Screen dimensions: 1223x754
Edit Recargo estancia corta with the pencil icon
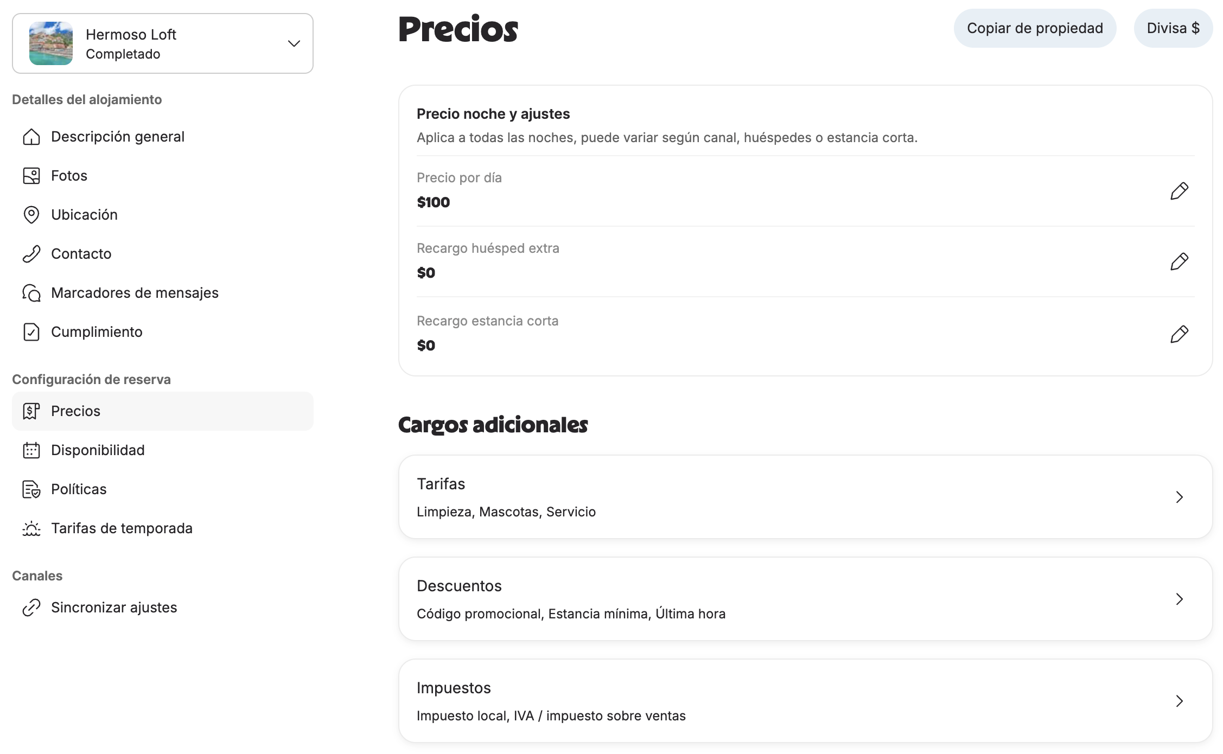tap(1179, 334)
